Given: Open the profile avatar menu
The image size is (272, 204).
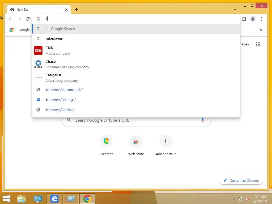Looking at the screenshot, I should 253,19.
